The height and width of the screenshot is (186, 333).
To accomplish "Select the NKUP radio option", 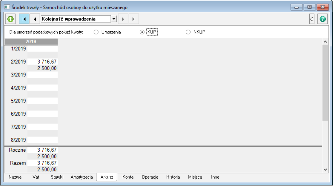I will 188,32.
